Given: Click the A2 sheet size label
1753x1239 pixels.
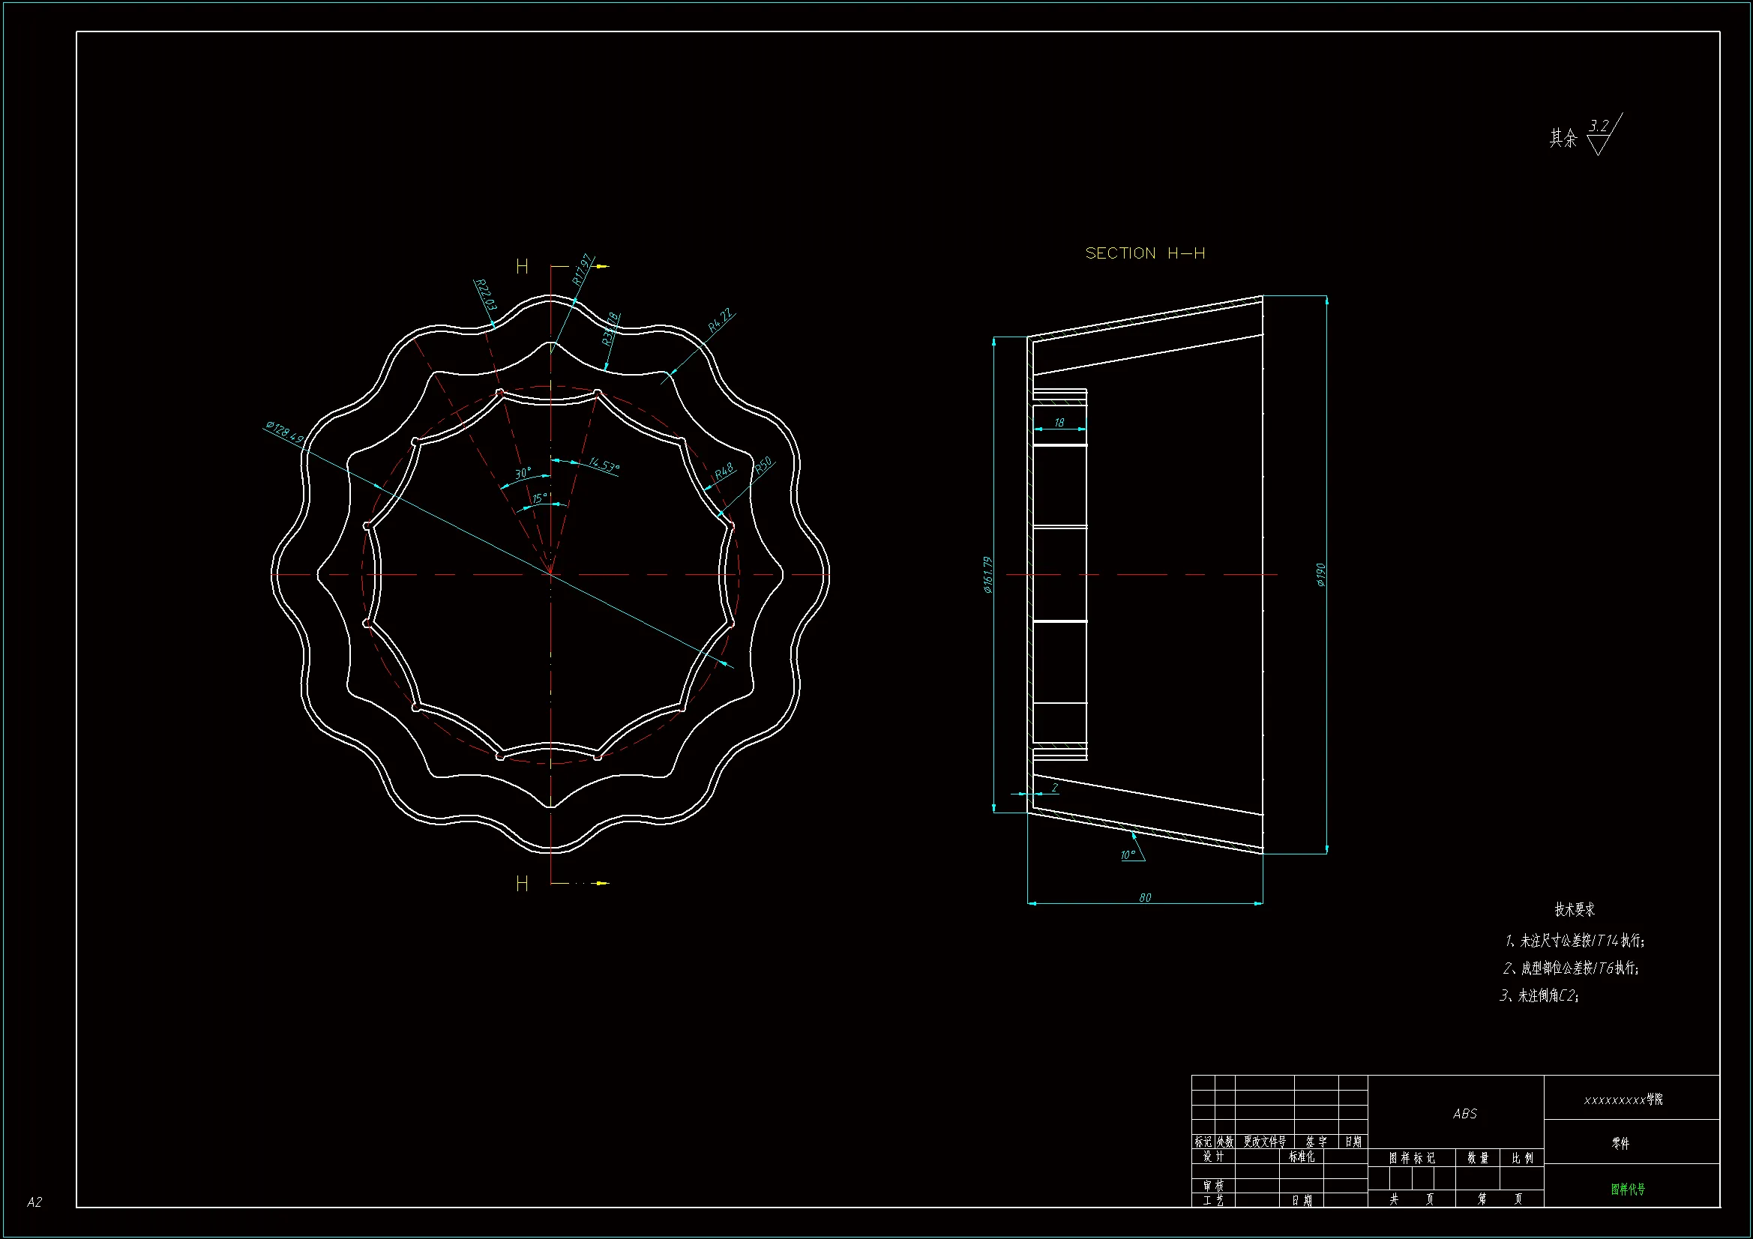Looking at the screenshot, I should [34, 1202].
